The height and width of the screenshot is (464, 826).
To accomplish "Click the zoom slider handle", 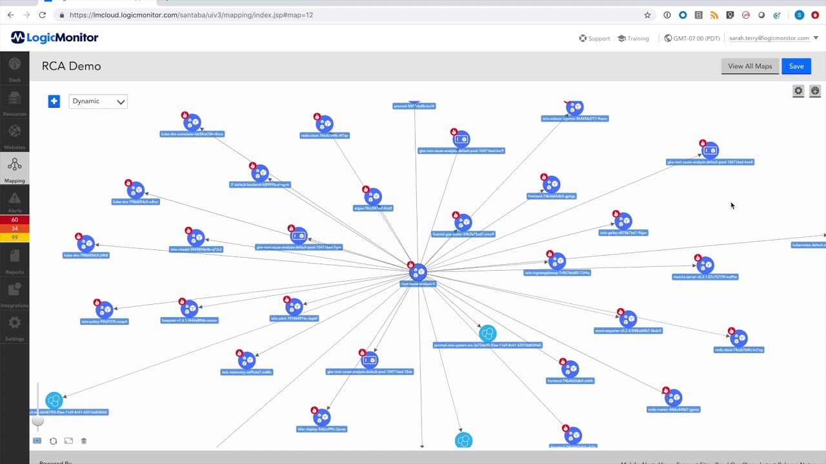I will tap(38, 421).
